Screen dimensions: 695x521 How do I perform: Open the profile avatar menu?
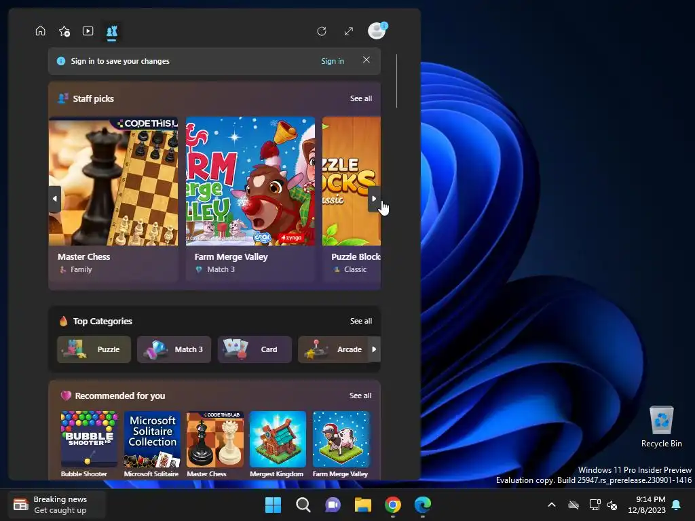(377, 31)
